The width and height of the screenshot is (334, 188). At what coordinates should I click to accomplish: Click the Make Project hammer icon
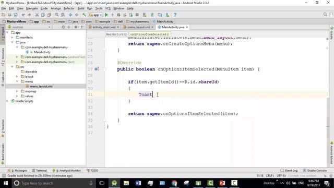coord(84,15)
